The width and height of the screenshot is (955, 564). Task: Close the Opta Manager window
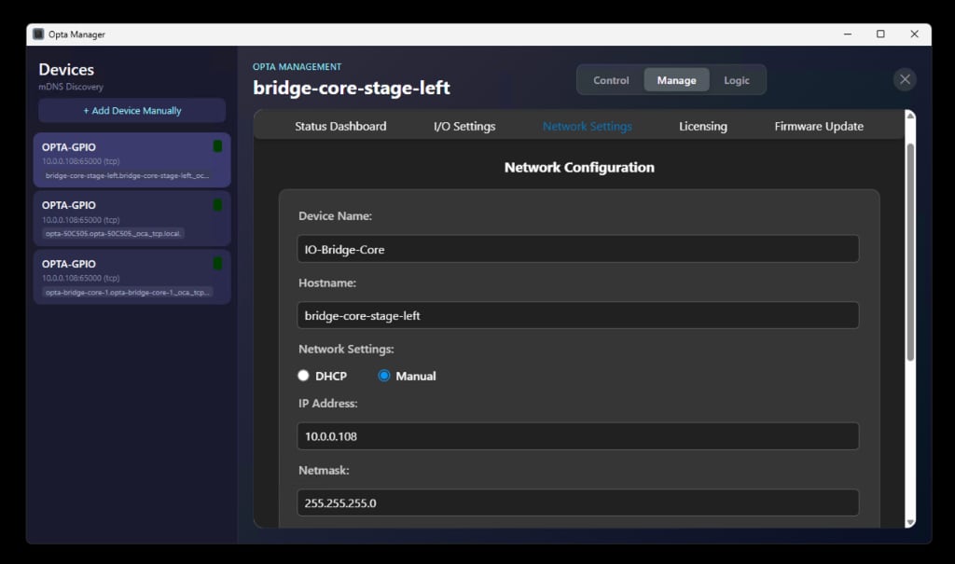[914, 34]
